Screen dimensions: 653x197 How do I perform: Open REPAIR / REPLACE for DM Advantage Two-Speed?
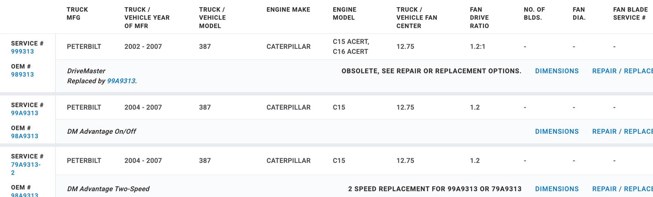click(622, 189)
